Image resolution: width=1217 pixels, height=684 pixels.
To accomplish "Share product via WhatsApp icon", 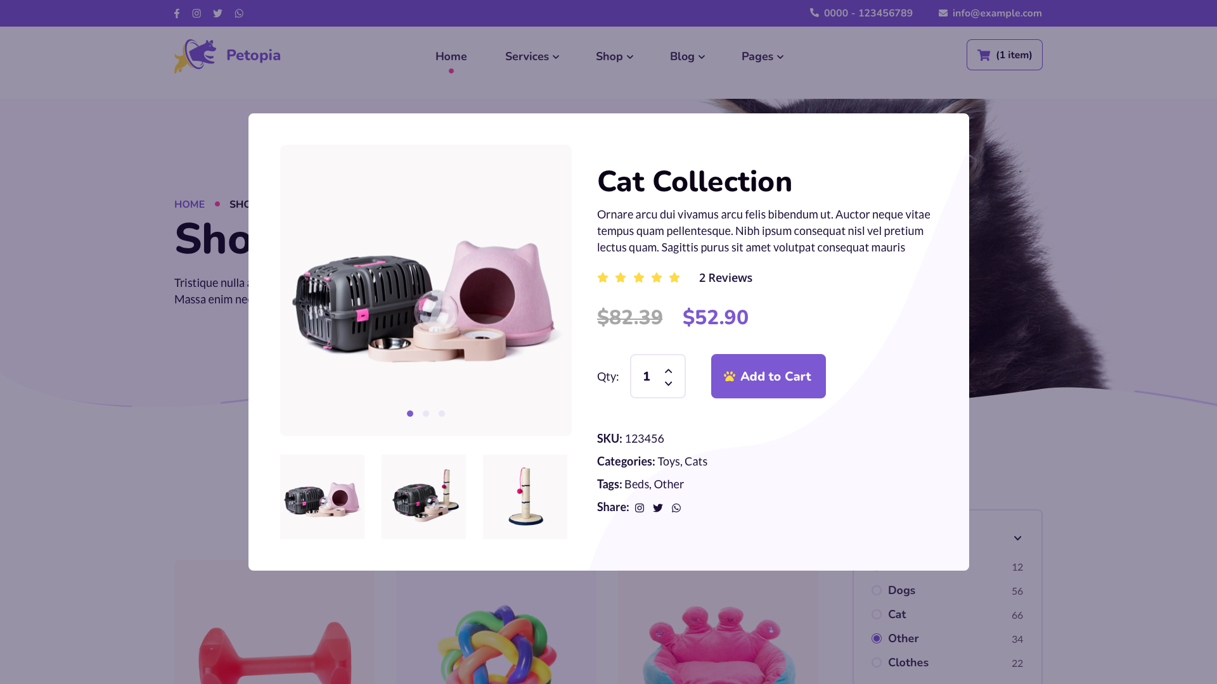I will tap(676, 508).
